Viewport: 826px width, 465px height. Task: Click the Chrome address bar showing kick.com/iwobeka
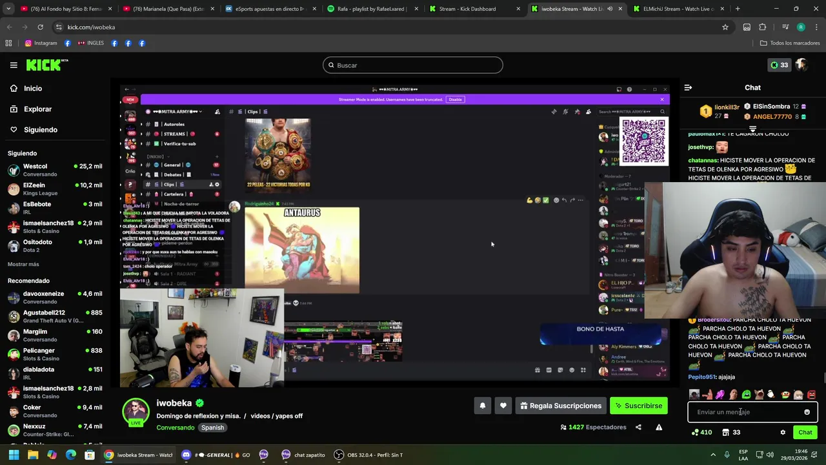point(387,27)
